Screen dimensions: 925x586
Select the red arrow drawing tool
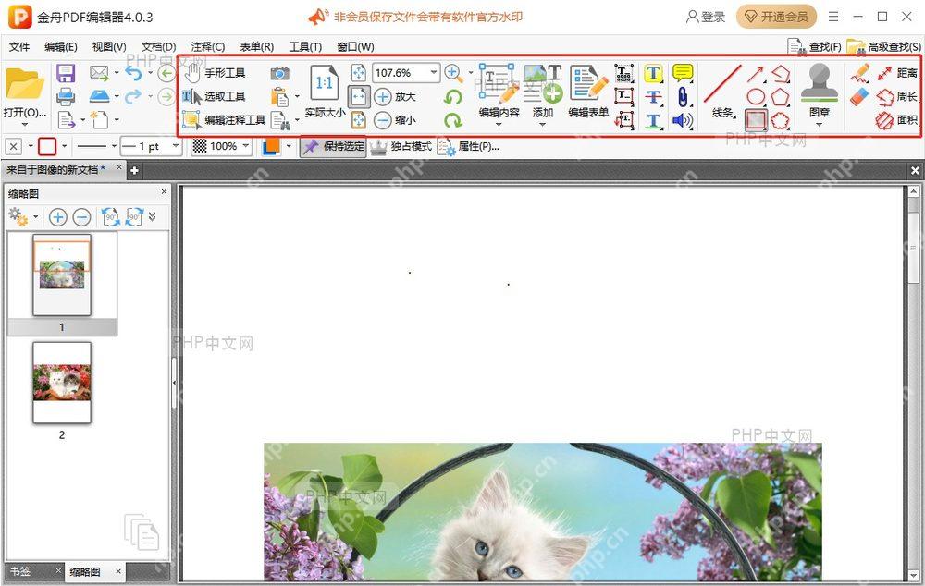[756, 74]
